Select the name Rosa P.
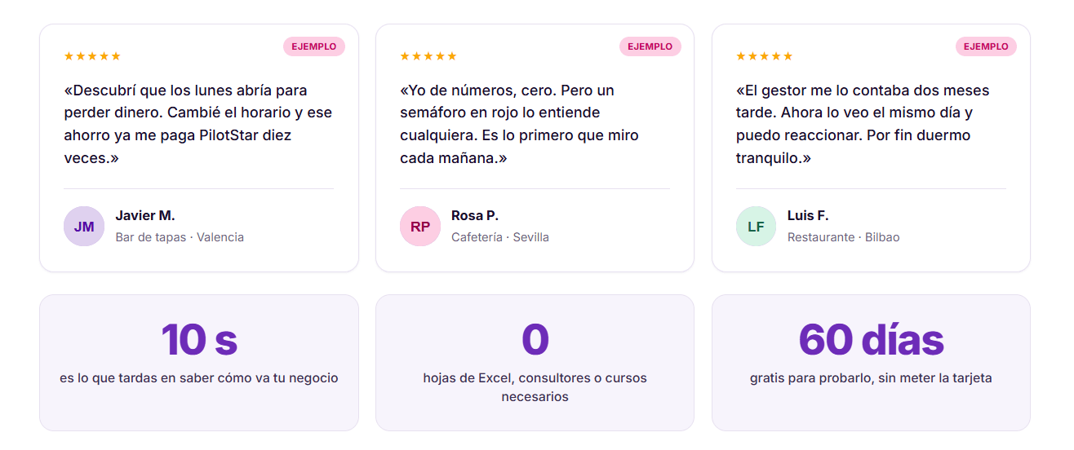Viewport: 1074px width, 450px height. coord(475,215)
